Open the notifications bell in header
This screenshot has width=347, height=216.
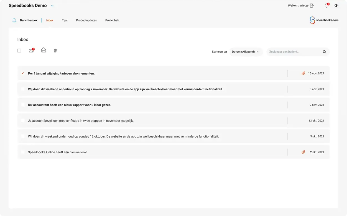[326, 6]
